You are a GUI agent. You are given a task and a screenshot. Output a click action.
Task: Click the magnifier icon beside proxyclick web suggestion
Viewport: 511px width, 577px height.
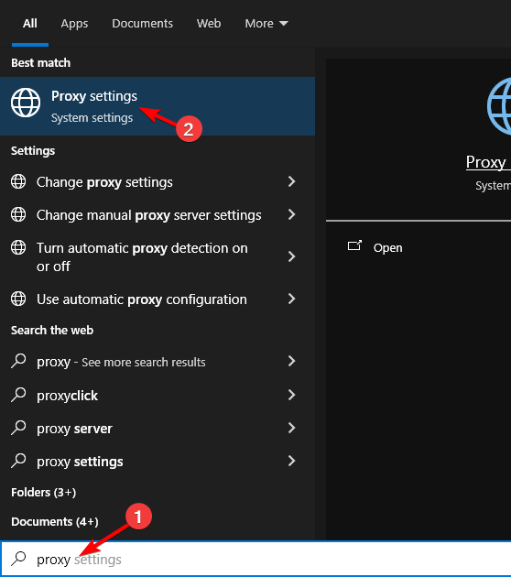[x=18, y=395]
